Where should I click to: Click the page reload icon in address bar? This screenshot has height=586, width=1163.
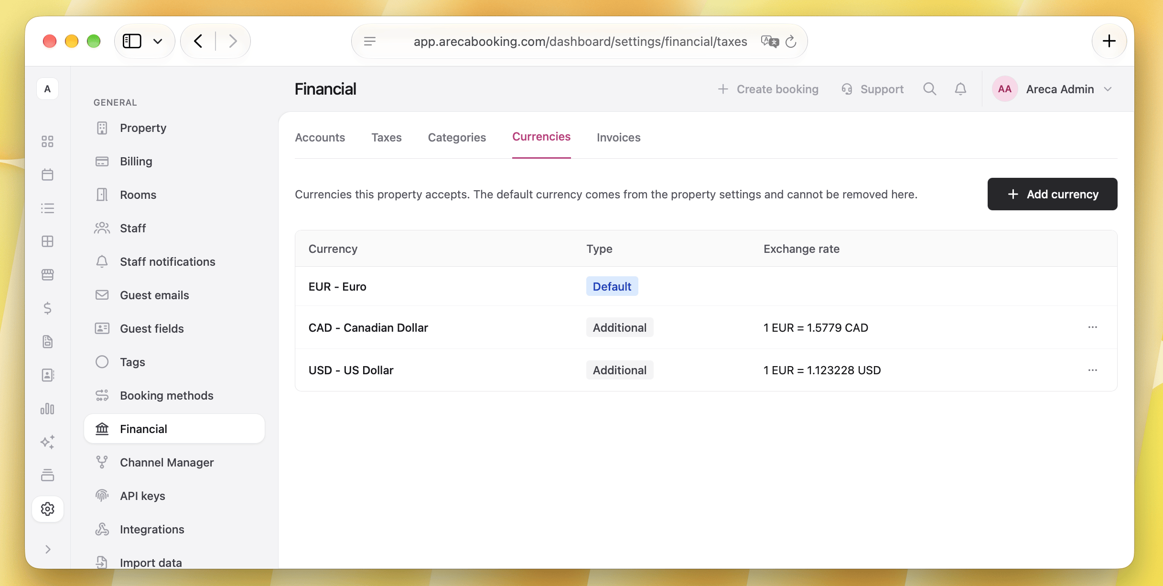click(x=791, y=42)
